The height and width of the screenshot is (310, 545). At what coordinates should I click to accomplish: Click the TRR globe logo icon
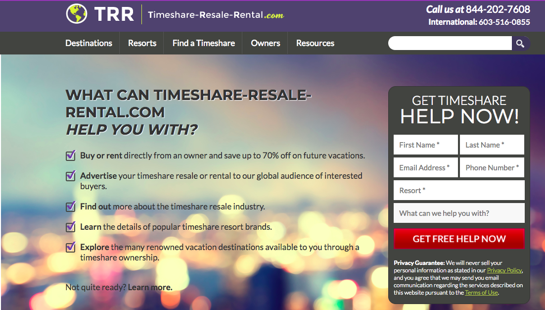click(77, 13)
